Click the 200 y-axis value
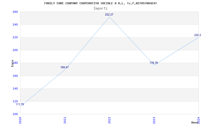 [15, 50]
